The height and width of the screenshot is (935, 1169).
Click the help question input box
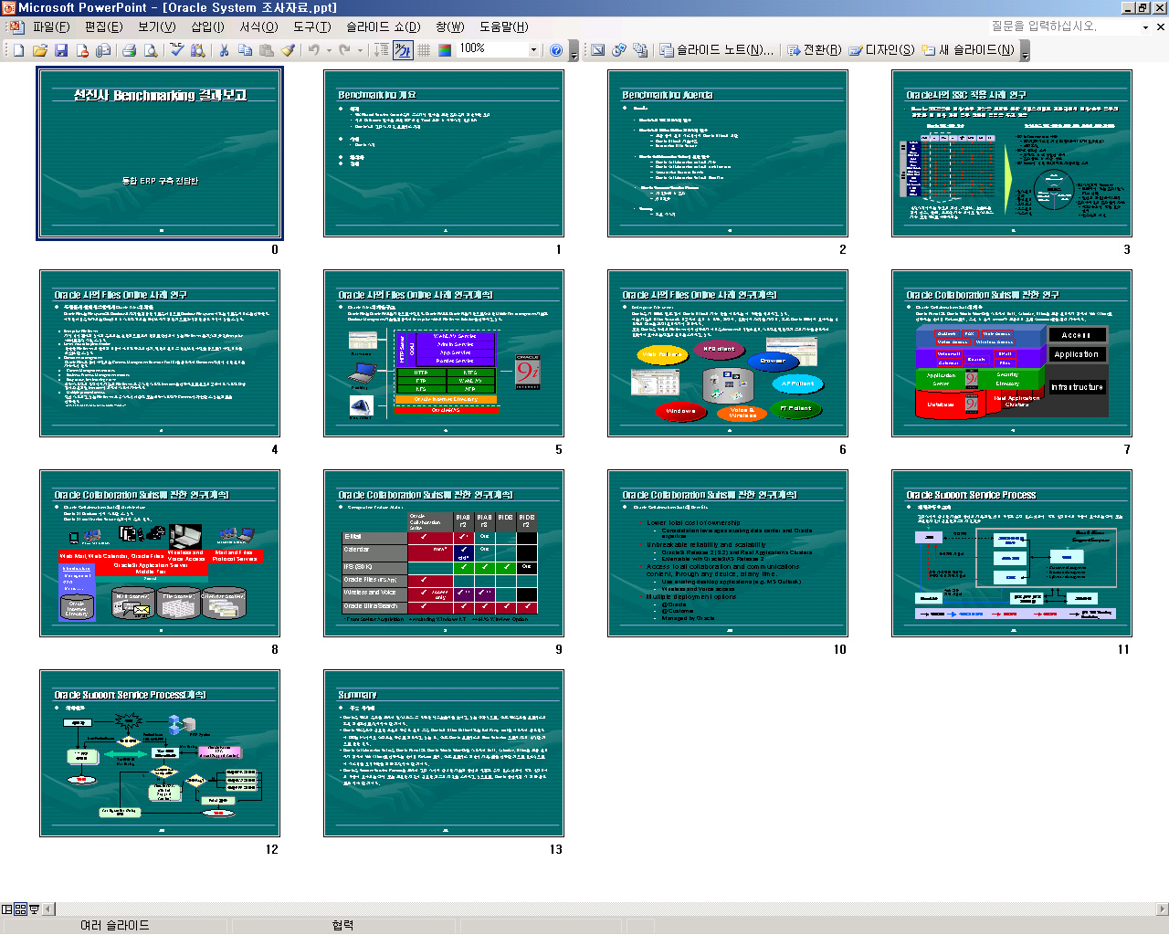click(x=1064, y=26)
